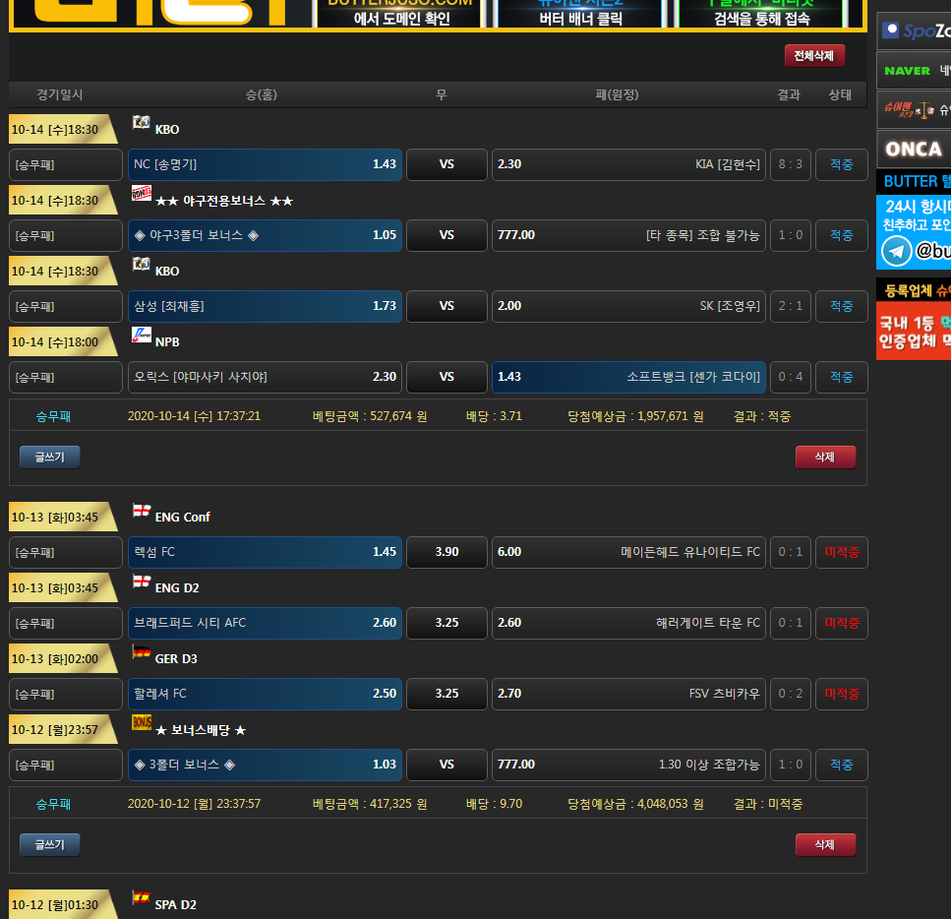This screenshot has height=919, width=951.
Task: Click the Spain flag beside SPA D2
Action: click(141, 898)
